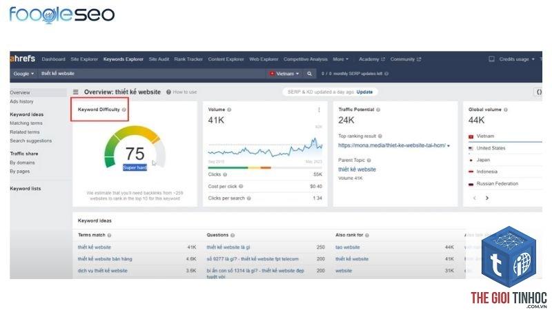The height and width of the screenshot is (310, 552).
Task: Open the Volume card three-dot menu
Action: [x=319, y=110]
